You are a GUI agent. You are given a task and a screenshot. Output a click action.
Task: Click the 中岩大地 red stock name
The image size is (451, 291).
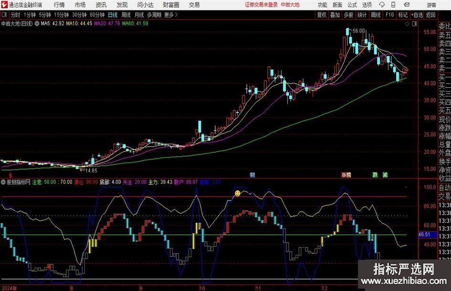pos(290,5)
